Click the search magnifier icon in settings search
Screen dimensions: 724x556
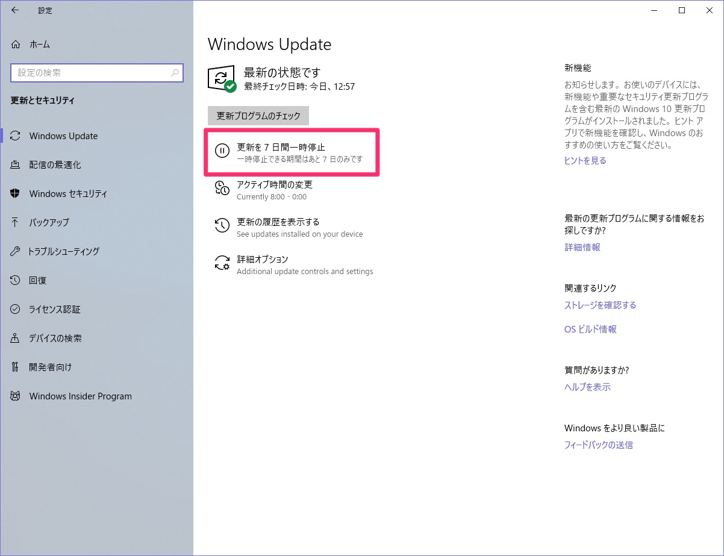(175, 73)
